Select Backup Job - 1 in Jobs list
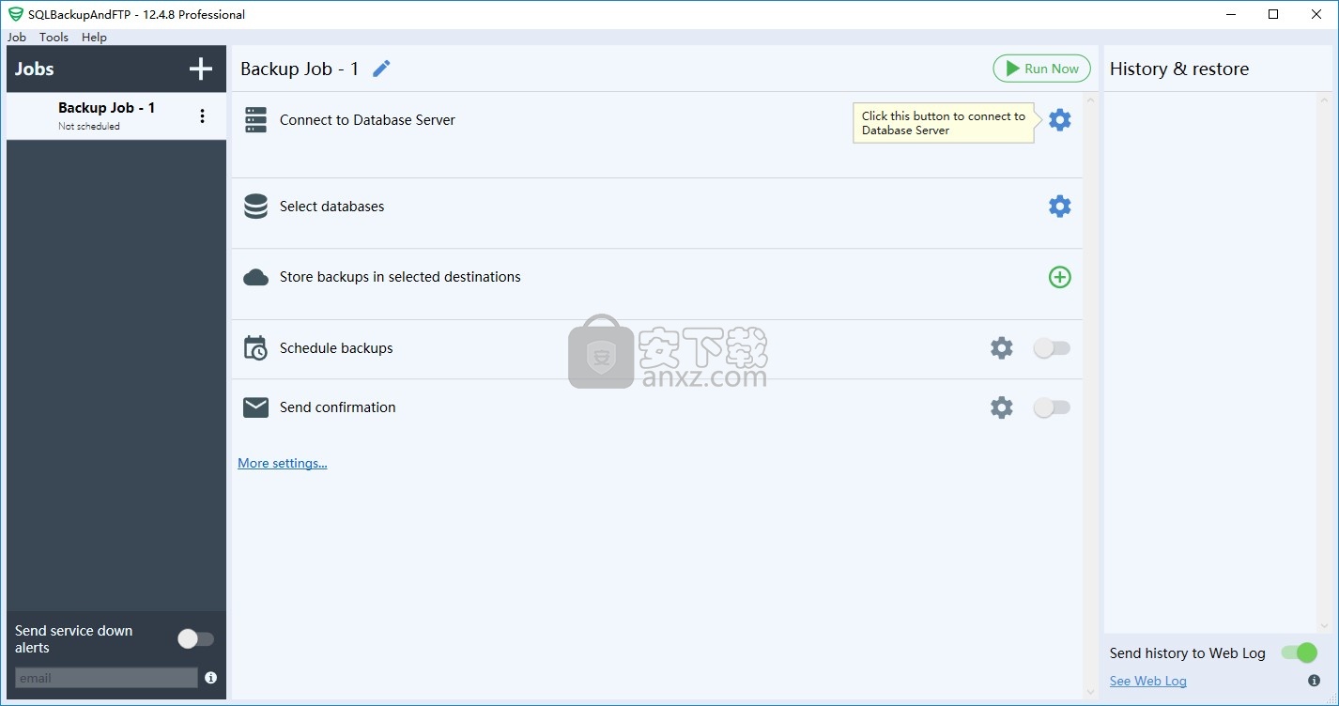Viewport: 1339px width, 706px height. 116,116
